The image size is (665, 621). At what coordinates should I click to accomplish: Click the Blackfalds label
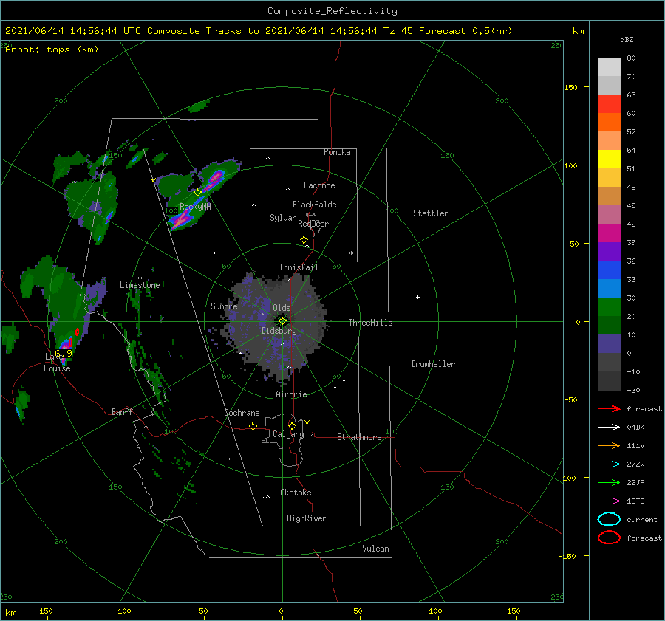click(314, 205)
